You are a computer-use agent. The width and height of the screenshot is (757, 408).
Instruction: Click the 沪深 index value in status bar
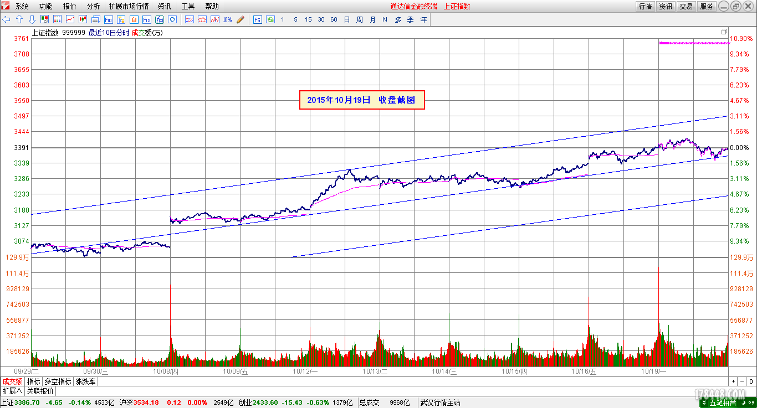tap(146, 402)
